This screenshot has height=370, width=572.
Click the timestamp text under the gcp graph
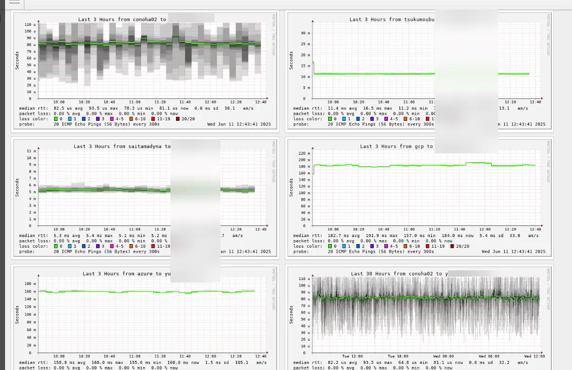[x=513, y=251]
